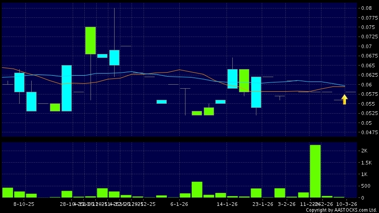The image size is (379, 213).
Task: Click the 0.06 price axis label
Action: pos(367,85)
